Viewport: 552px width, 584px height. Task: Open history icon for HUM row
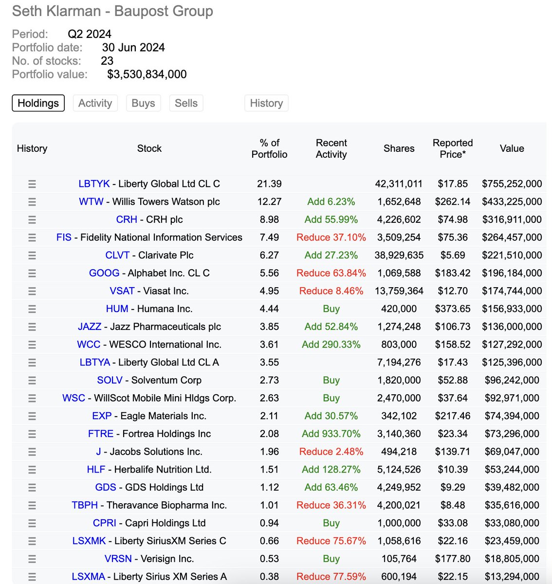(x=32, y=309)
